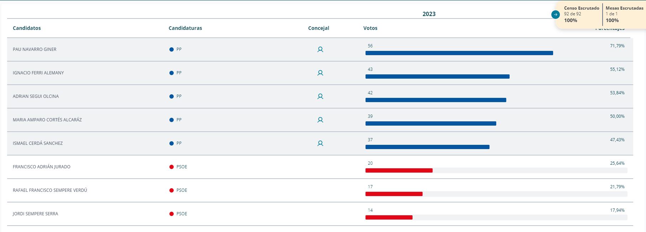Click Jordi Sempere Serra's red vote bar
Screen dimensions: 646x232
click(x=389, y=217)
